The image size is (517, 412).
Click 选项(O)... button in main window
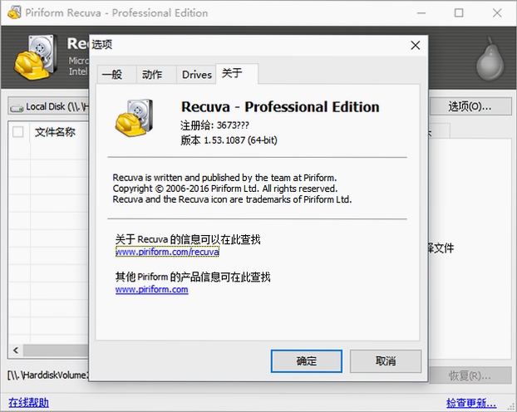[470, 106]
